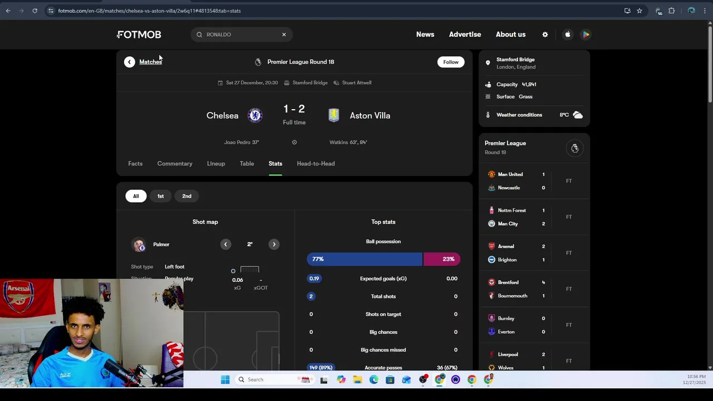The width and height of the screenshot is (713, 401).
Task: Open the About us page
Action: pyautogui.click(x=511, y=35)
